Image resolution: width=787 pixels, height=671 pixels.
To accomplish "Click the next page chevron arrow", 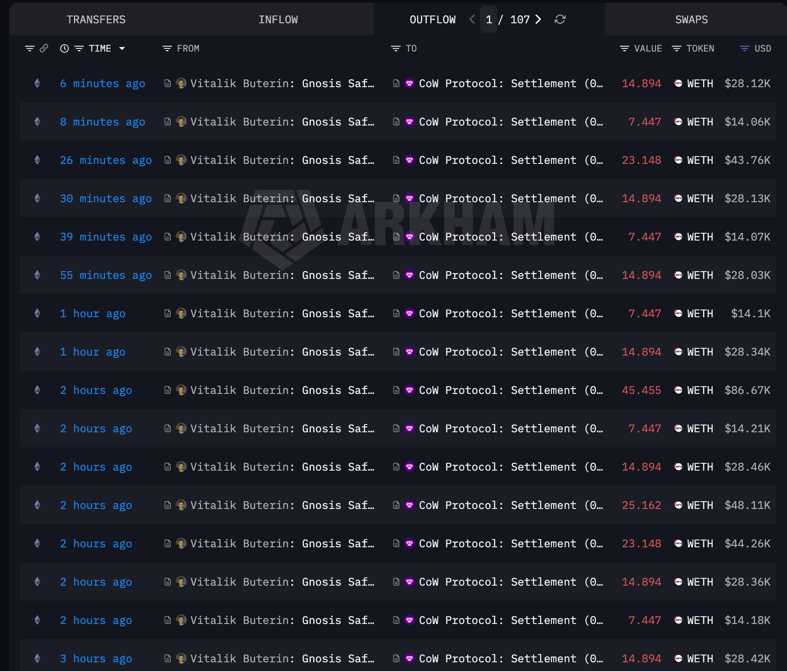I will tap(539, 20).
